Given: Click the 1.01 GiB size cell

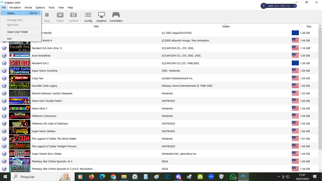Looking at the screenshot, I should pyautogui.click(x=305, y=139).
